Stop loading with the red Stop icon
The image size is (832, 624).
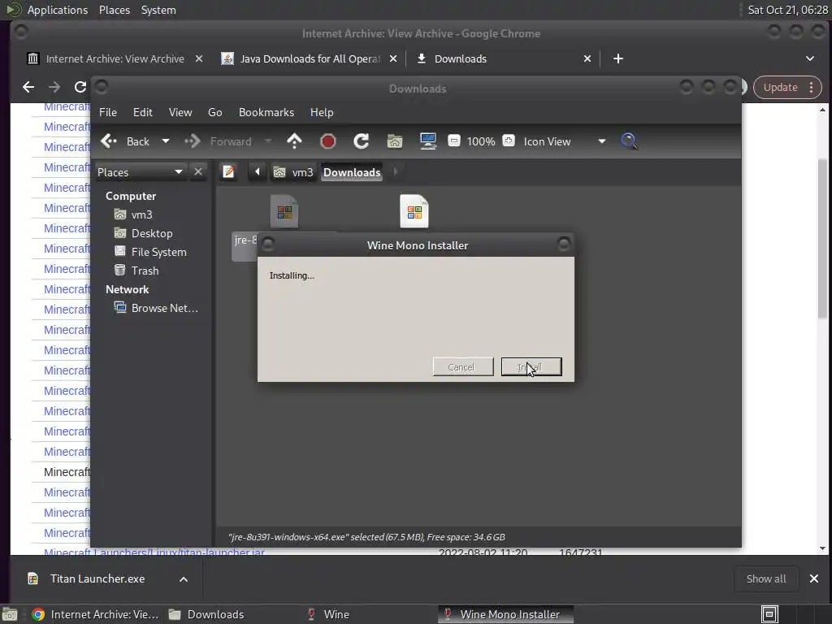(x=328, y=141)
